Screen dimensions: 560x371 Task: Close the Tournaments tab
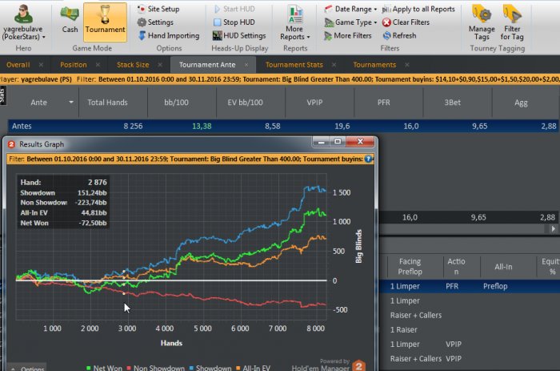point(407,65)
